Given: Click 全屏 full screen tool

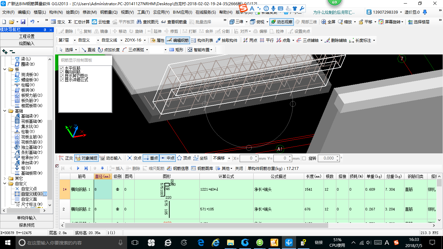Looking at the screenshot, I should 328,22.
